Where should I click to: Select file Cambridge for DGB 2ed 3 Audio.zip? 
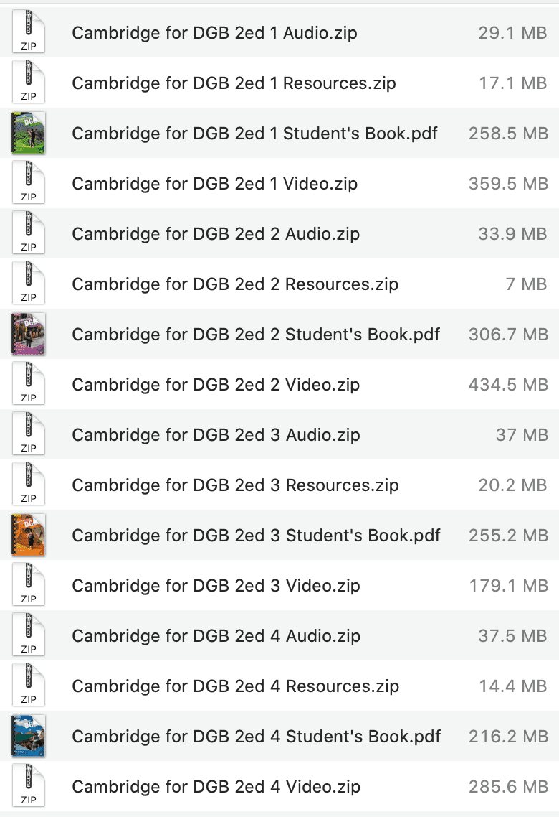216,435
